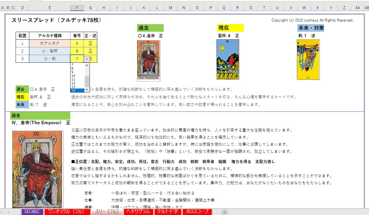Click the 仕事: reading row label

pyautogui.click(x=89, y=200)
